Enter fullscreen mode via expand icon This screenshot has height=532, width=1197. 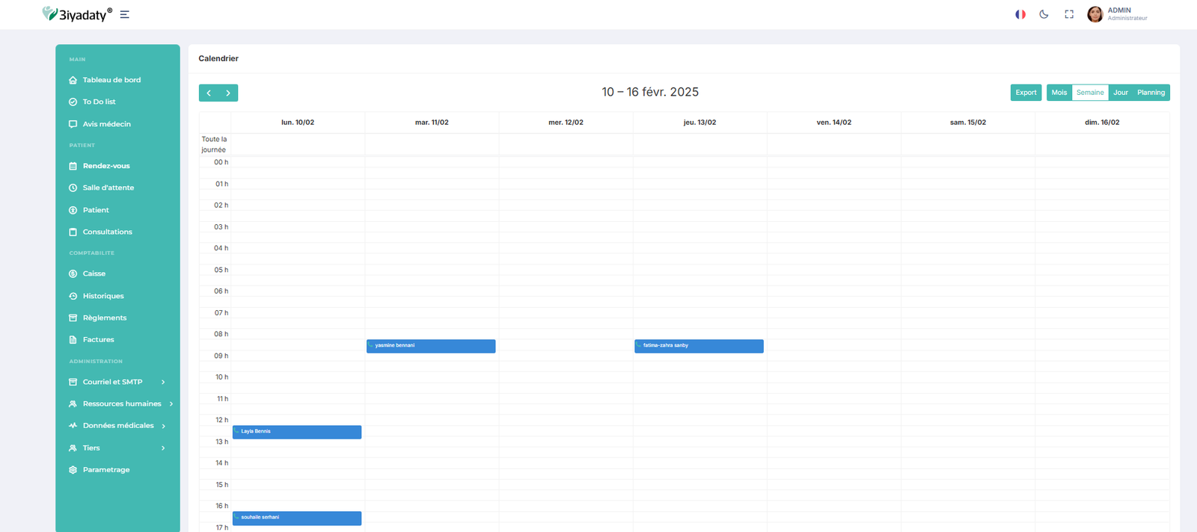coord(1069,14)
